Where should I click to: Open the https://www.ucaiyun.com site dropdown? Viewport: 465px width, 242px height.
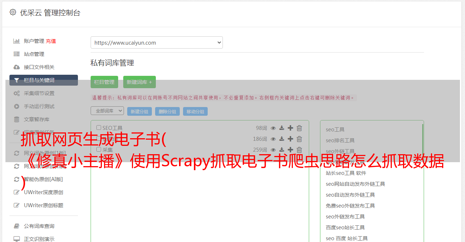(157, 42)
